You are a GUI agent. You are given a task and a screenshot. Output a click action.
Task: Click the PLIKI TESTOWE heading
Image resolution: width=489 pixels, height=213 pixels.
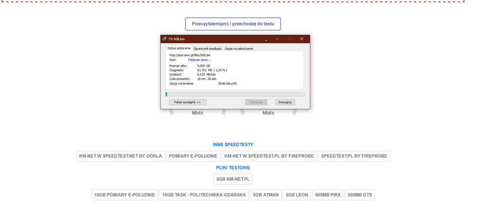pos(233,168)
